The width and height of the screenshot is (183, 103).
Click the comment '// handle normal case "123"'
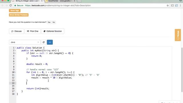click(43, 70)
